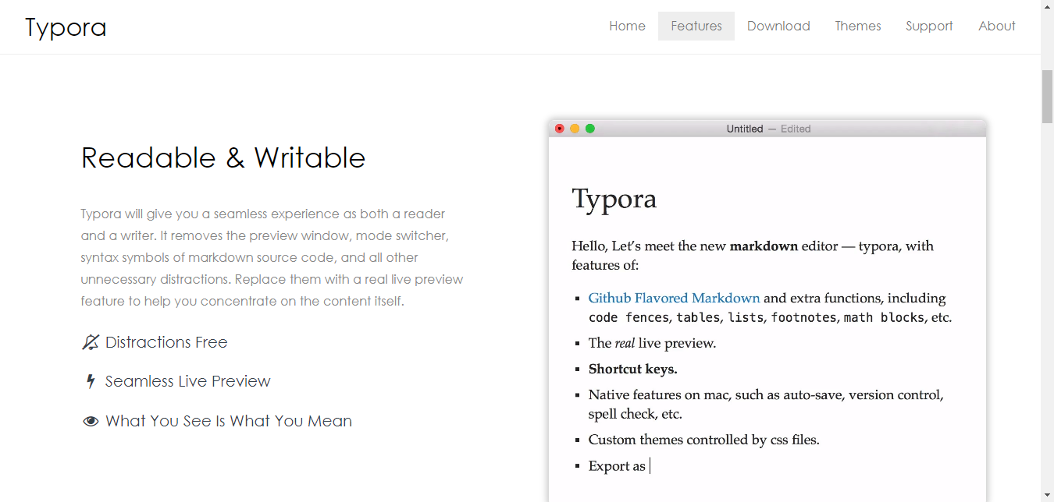Click the Distractions Free pen icon

point(89,341)
